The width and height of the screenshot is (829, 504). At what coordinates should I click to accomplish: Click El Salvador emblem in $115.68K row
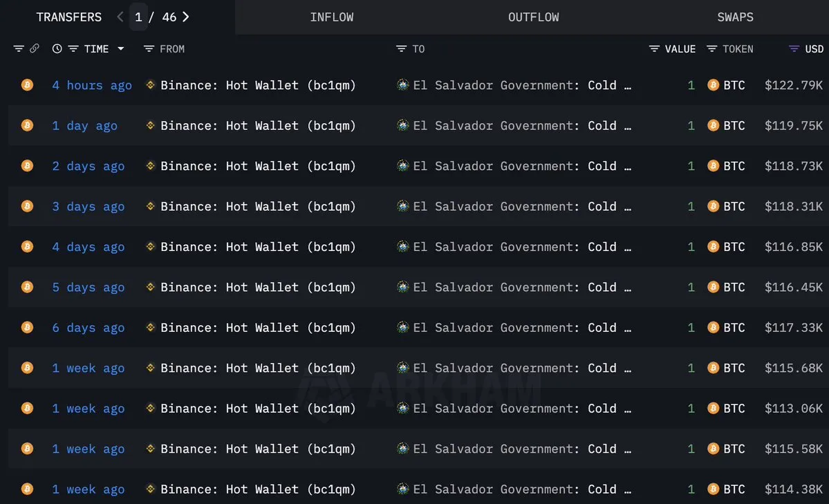403,368
